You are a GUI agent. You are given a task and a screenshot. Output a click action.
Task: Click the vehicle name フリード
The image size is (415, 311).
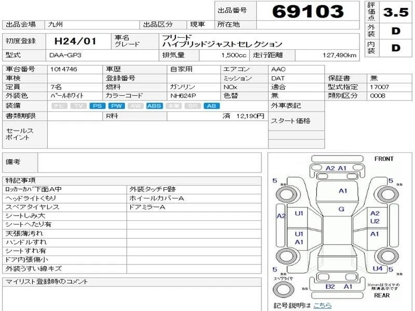(x=176, y=37)
